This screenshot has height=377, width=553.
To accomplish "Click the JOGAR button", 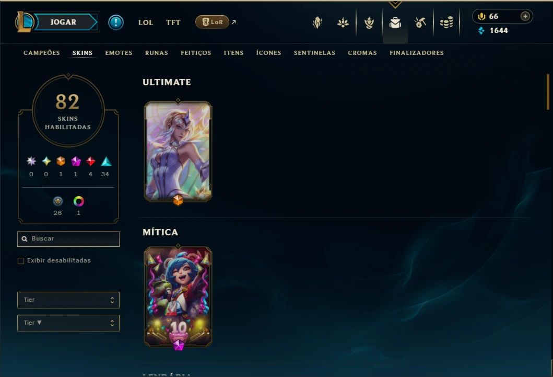I will [64, 22].
